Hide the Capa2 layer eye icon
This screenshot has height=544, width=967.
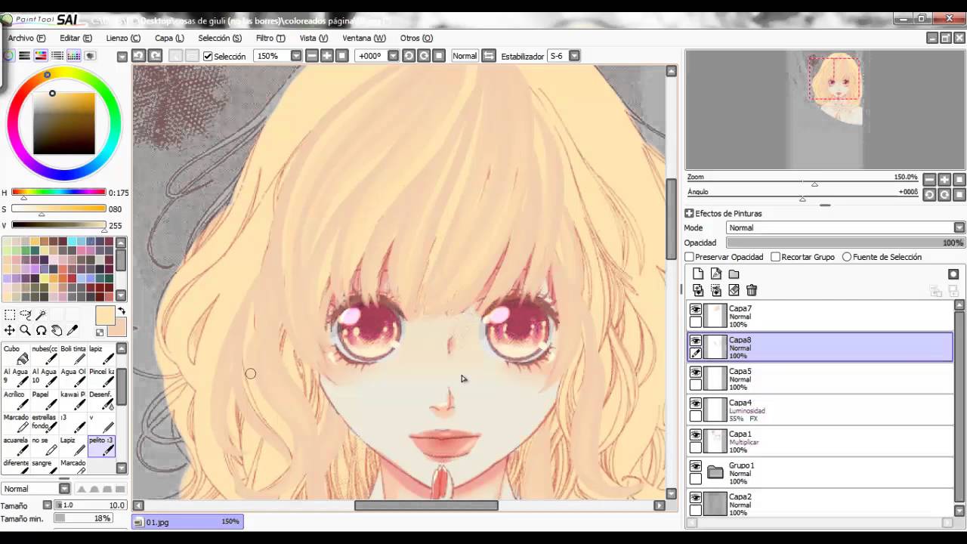coord(696,498)
